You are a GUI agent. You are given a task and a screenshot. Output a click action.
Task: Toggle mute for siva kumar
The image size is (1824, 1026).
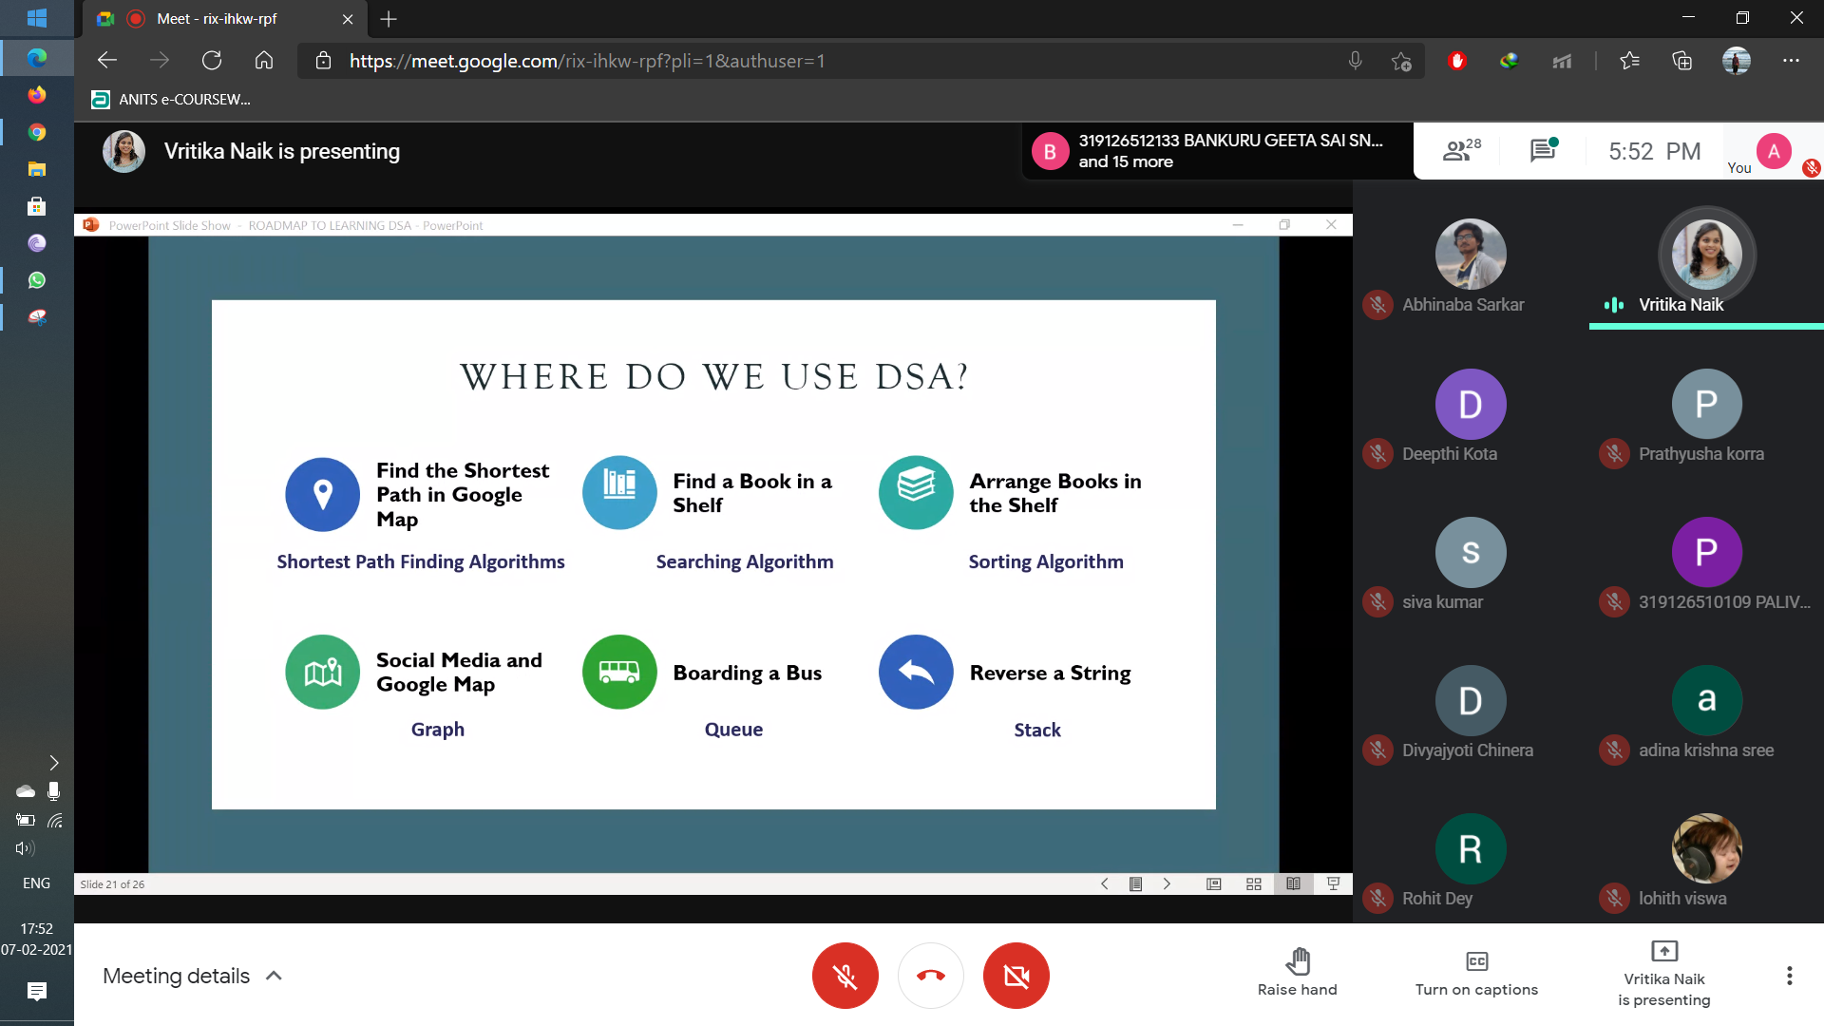[1378, 601]
